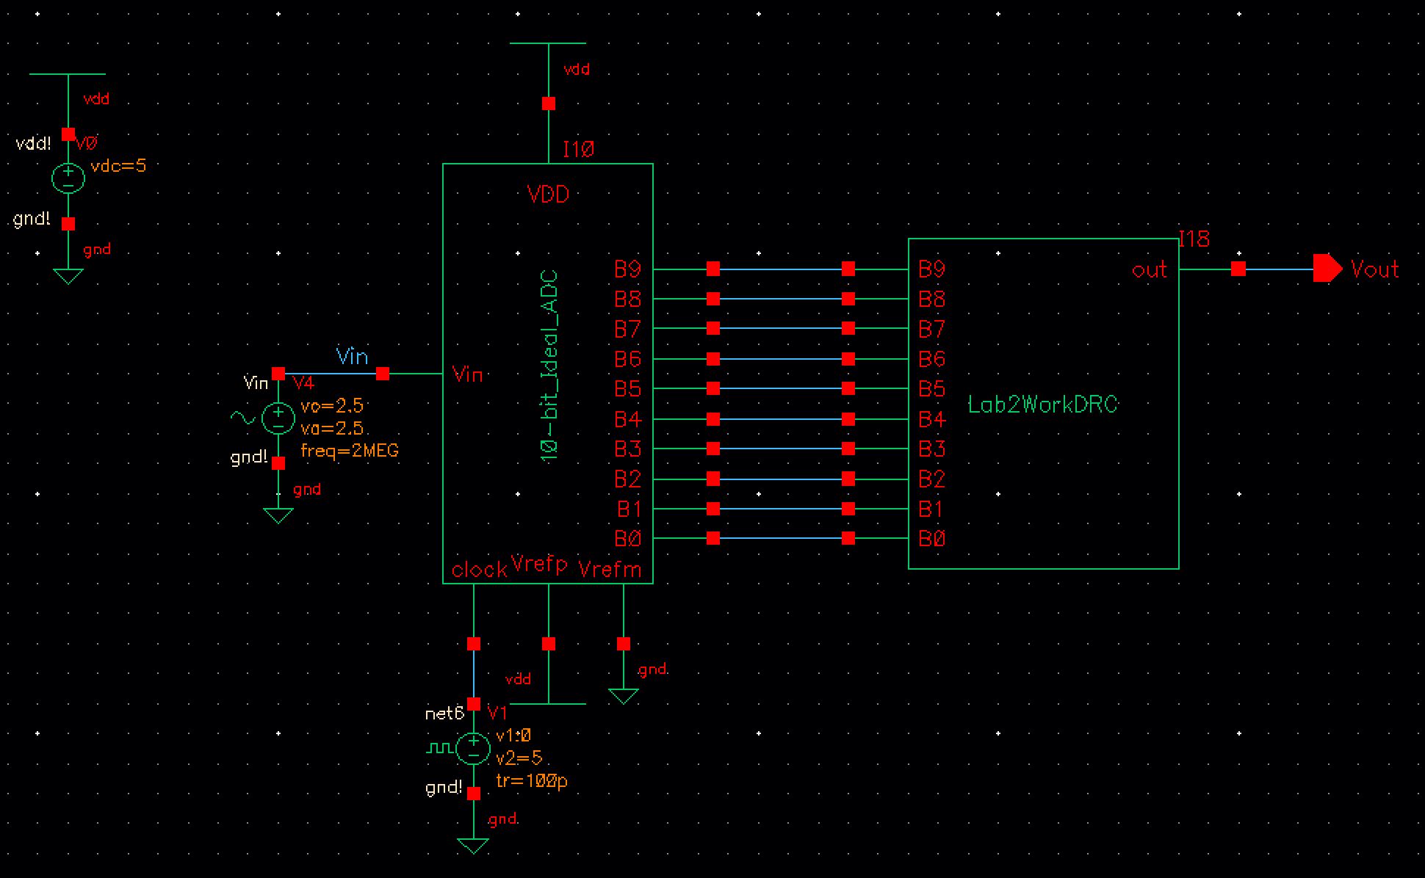This screenshot has width=1425, height=878.
Task: Select the B2 wire between the blocks
Action: pyautogui.click(x=781, y=479)
